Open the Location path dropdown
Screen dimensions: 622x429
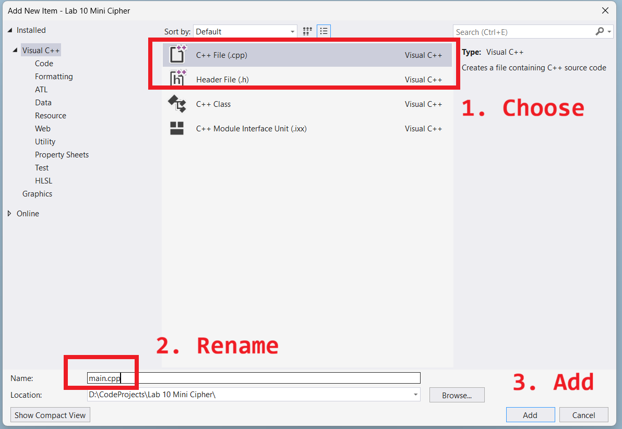pos(415,395)
